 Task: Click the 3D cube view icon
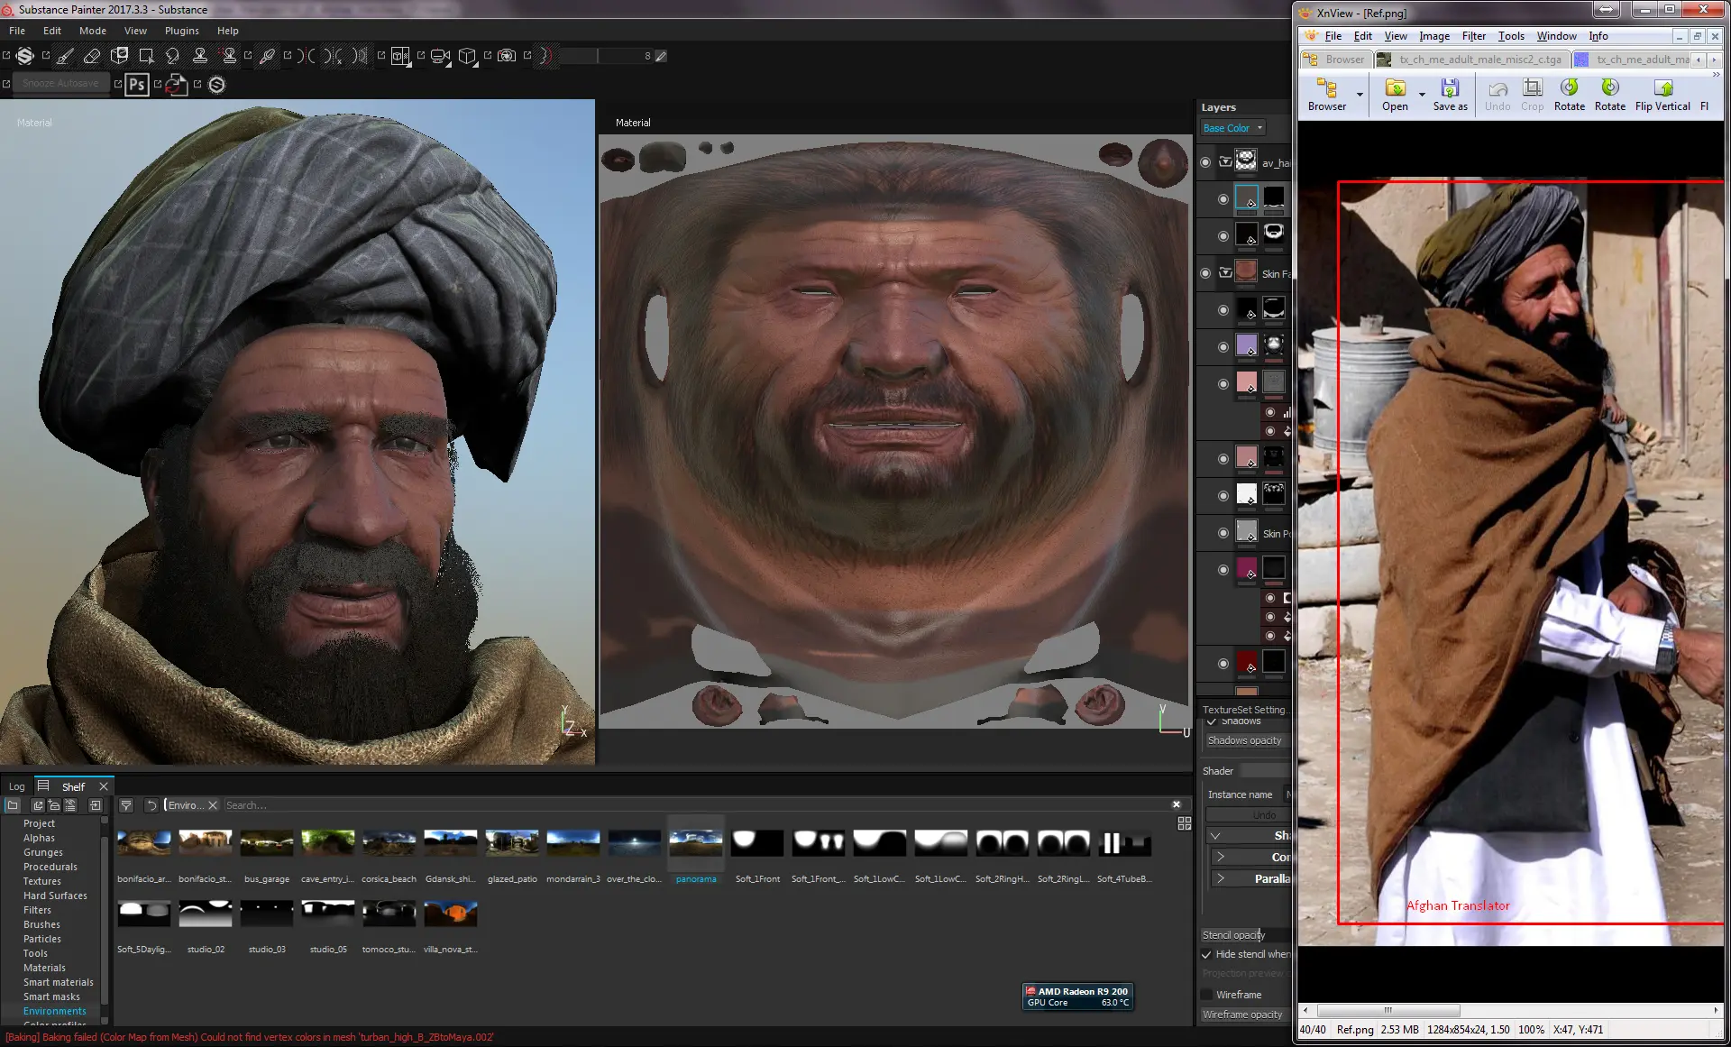point(467,56)
